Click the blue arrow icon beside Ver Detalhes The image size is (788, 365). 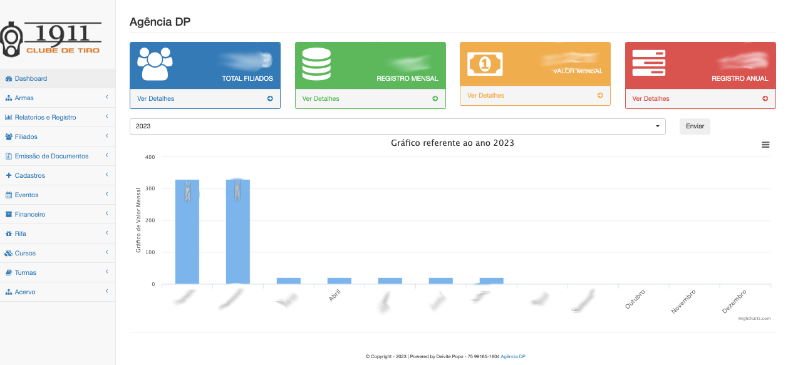270,98
